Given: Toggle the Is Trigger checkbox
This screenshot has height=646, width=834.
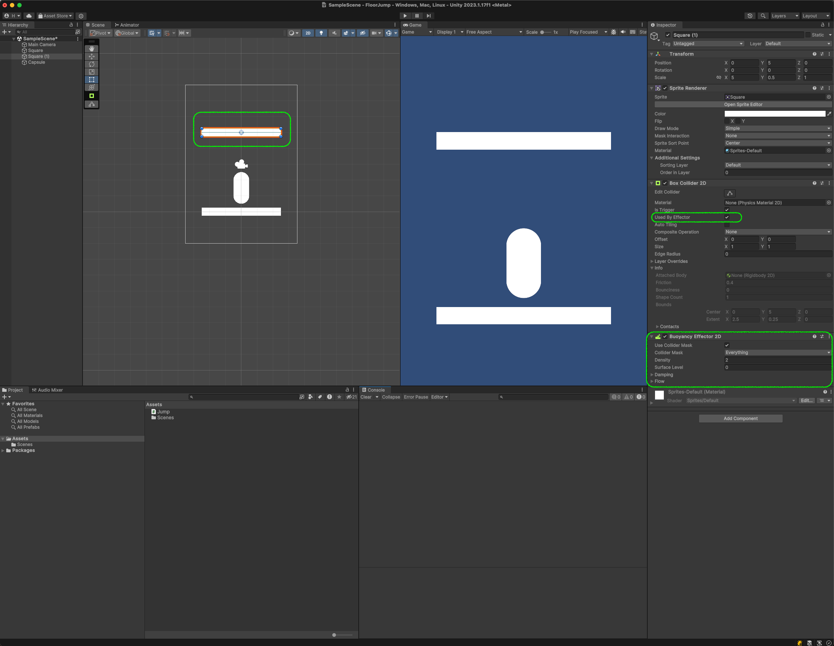Looking at the screenshot, I should (727, 210).
